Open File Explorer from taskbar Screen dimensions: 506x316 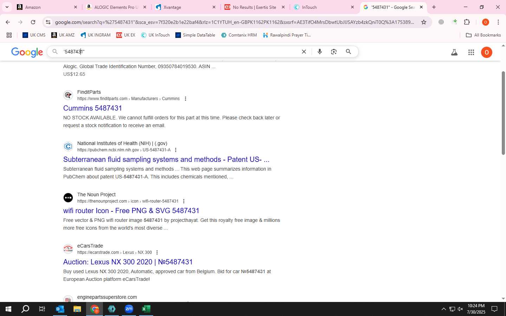(x=77, y=309)
